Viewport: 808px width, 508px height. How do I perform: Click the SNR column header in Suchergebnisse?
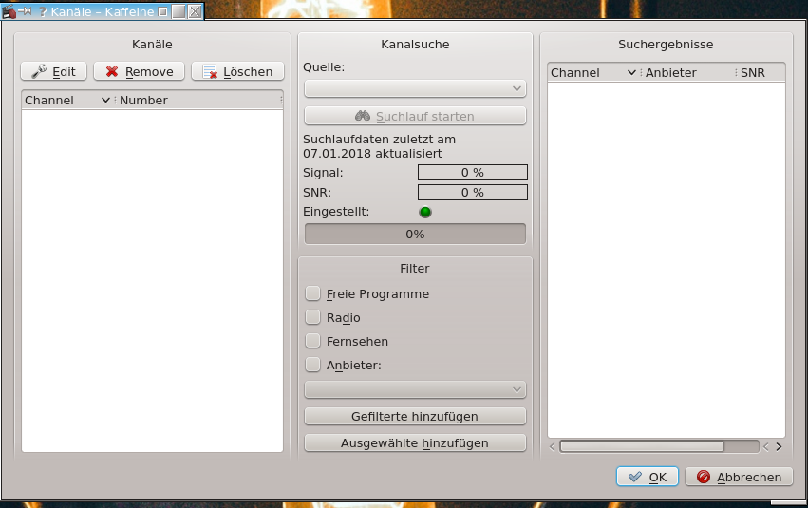758,73
